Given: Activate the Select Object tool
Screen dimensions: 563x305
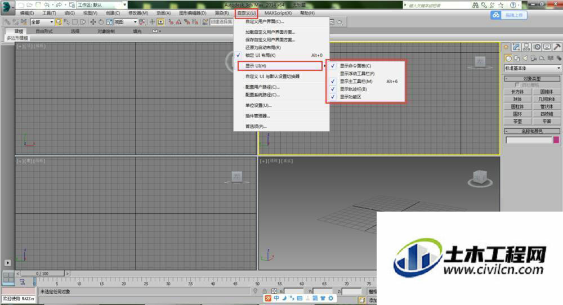Looking at the screenshot, I should pyautogui.click(x=59, y=22).
